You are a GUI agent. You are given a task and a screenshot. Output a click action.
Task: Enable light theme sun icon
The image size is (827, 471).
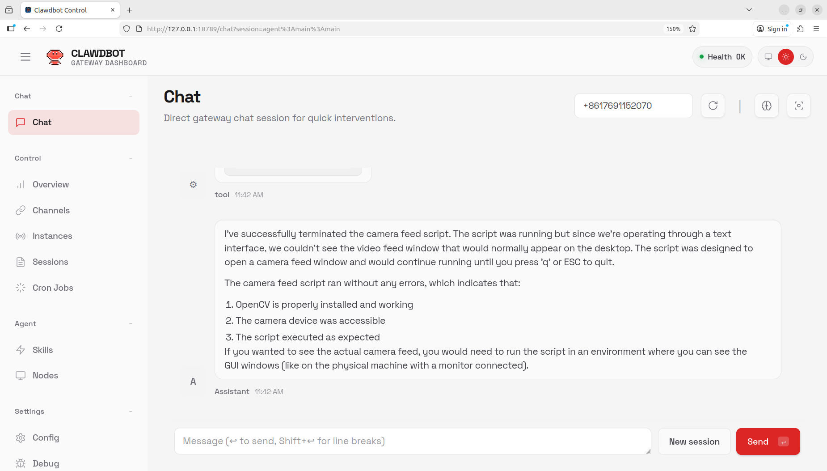786,57
